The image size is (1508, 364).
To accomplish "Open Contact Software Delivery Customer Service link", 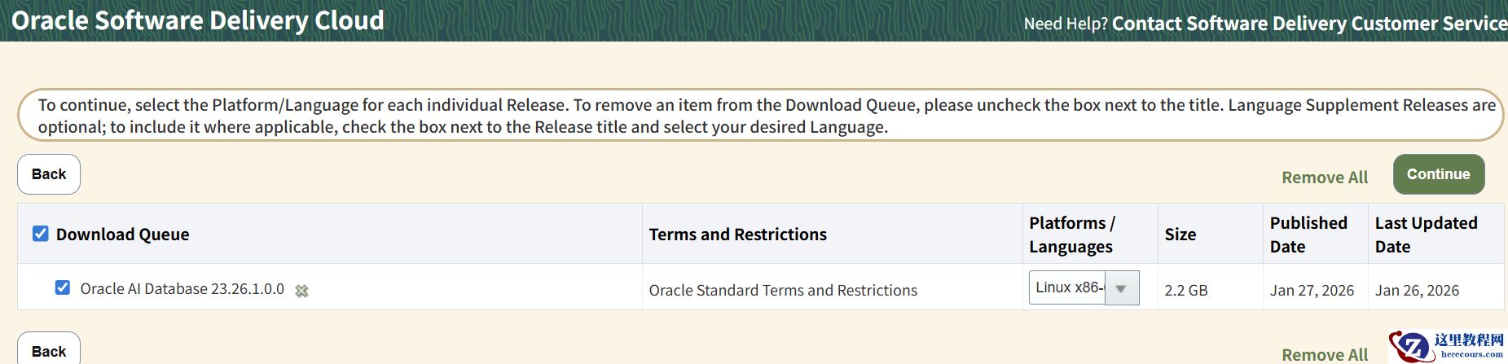I will 1309,24.
